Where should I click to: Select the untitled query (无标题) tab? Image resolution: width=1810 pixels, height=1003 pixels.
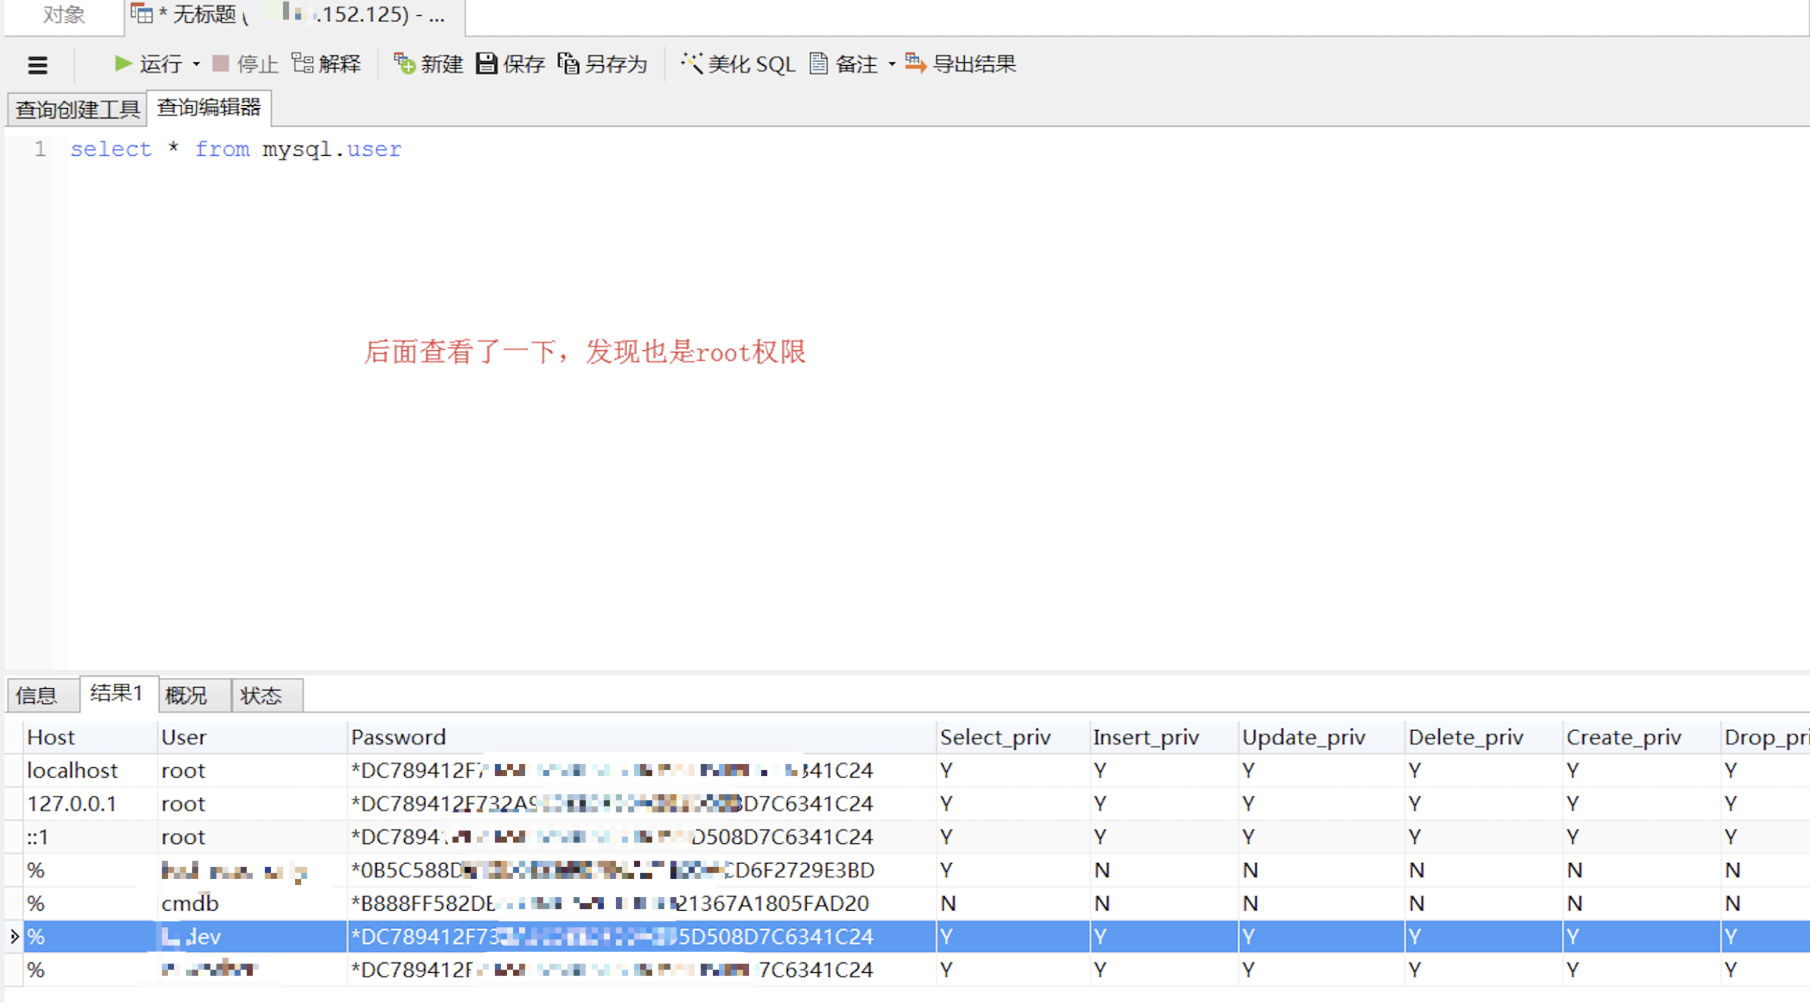(295, 15)
